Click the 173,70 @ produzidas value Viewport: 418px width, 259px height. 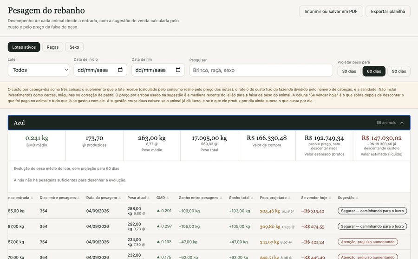click(x=94, y=138)
